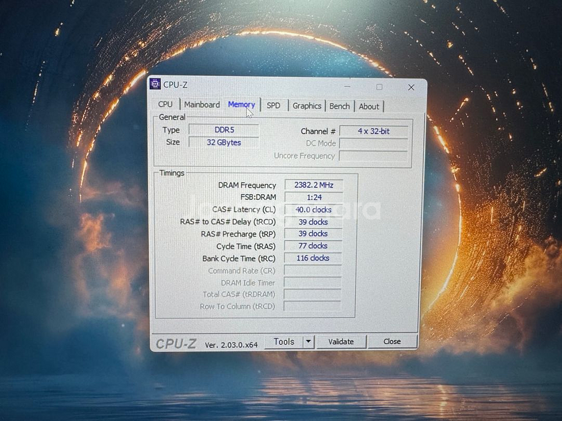Click the DDR5 memory type field
This screenshot has height=421, width=562.
click(x=224, y=130)
